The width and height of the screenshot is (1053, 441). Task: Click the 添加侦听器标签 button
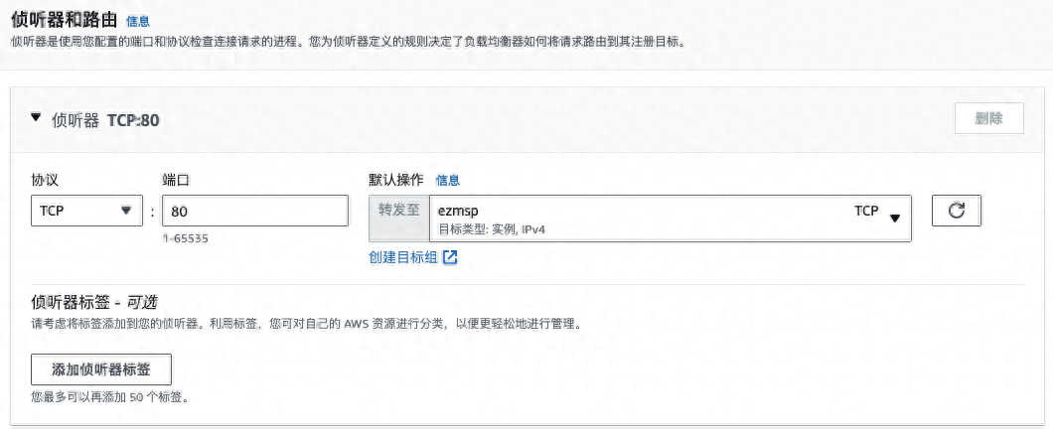click(101, 368)
